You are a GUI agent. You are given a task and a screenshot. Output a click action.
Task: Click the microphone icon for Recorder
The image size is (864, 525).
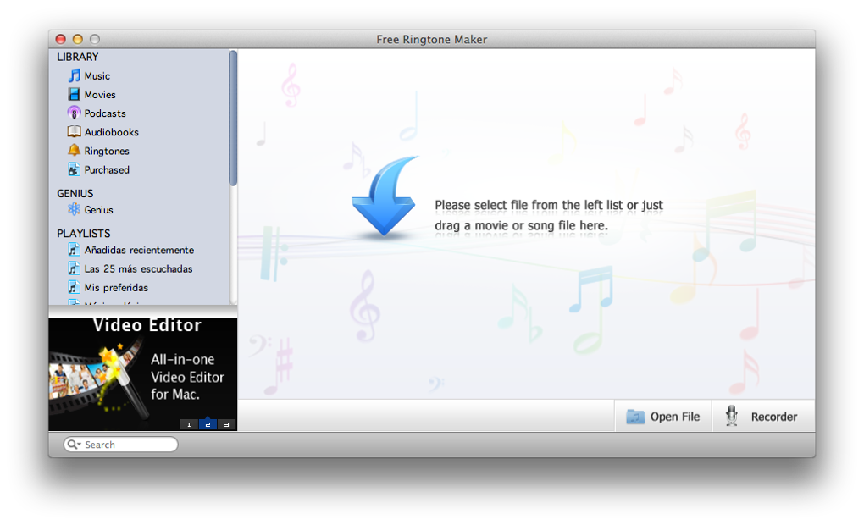click(731, 416)
